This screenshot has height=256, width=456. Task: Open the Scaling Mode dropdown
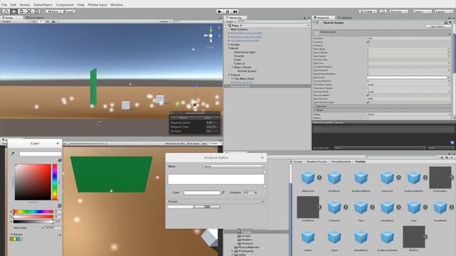[408, 92]
